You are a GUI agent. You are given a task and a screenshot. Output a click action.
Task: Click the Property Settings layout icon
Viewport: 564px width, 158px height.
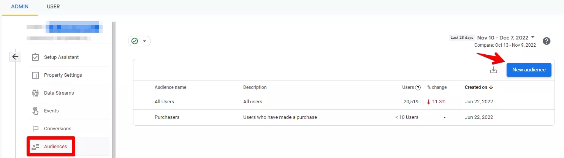(x=35, y=75)
